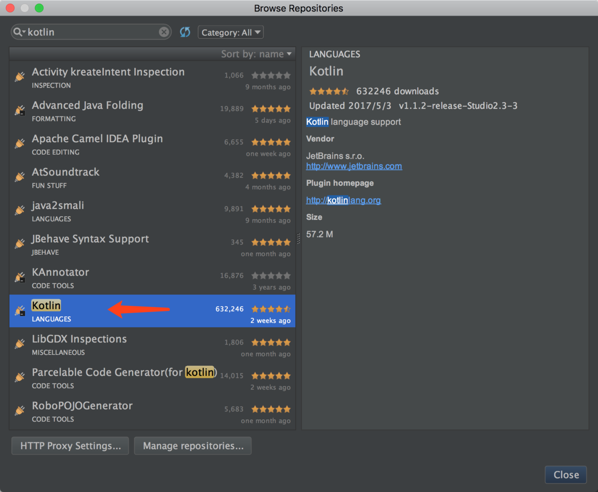The height and width of the screenshot is (492, 598).
Task: Open HTTP Proxy Settings dialog
Action: click(70, 446)
